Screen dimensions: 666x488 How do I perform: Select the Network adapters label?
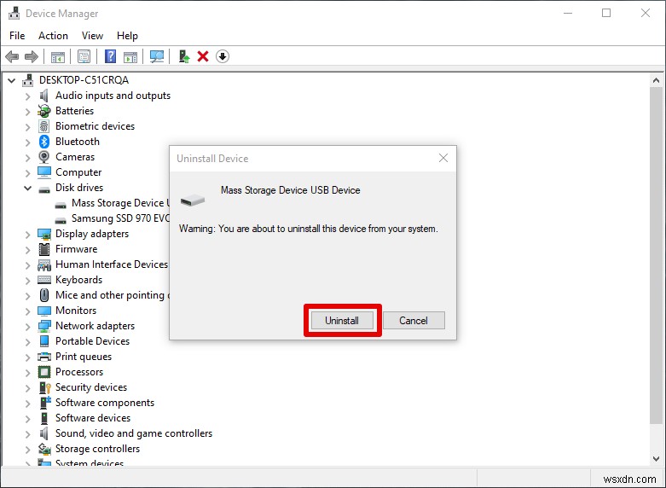point(96,326)
